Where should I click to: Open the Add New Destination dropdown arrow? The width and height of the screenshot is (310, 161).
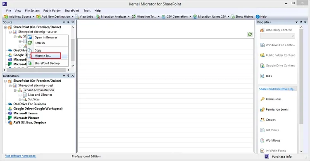[73, 17]
